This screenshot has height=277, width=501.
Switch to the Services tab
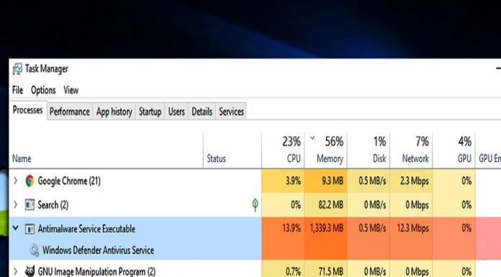231,112
